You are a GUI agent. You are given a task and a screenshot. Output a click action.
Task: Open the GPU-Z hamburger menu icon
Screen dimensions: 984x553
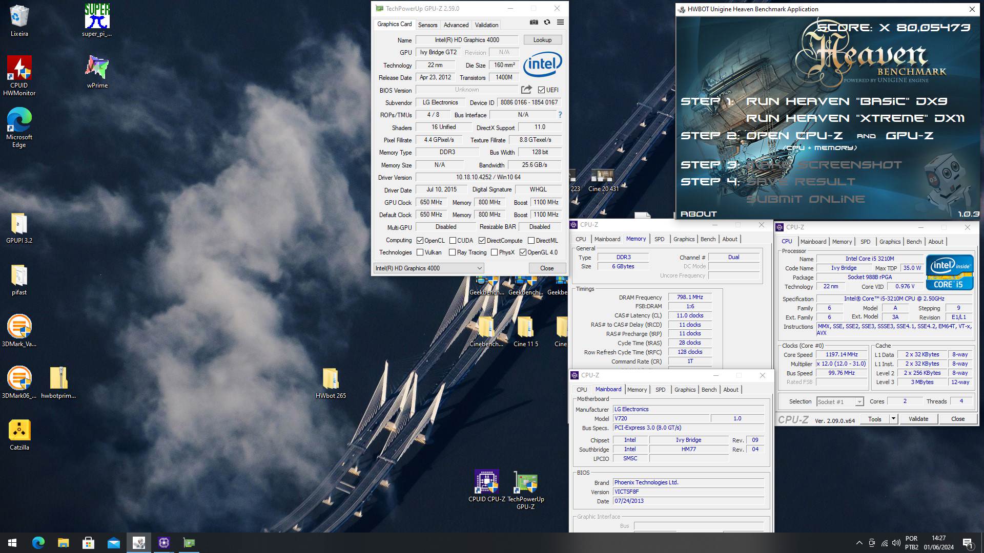[x=560, y=23]
